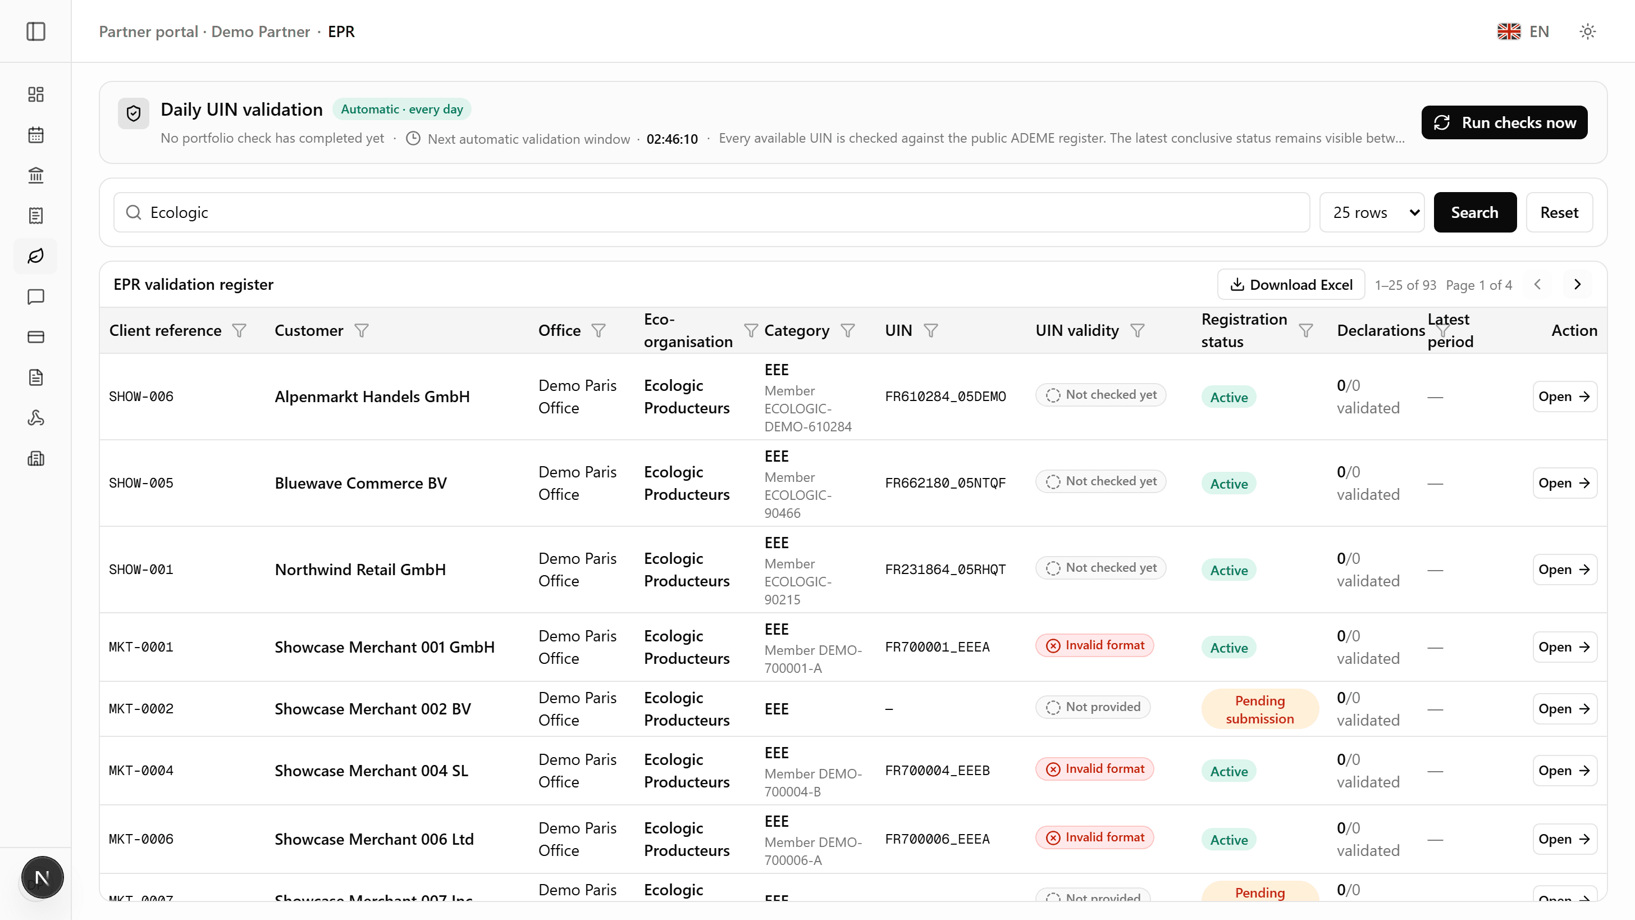This screenshot has width=1635, height=920.
Task: Select the EPR leaf icon in sidebar
Action: pos(35,256)
